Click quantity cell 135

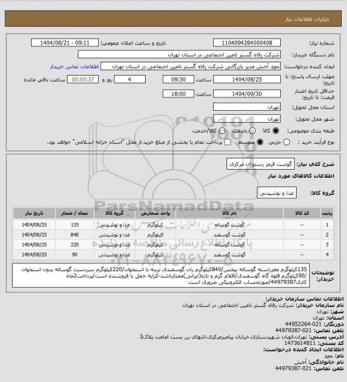point(75,225)
